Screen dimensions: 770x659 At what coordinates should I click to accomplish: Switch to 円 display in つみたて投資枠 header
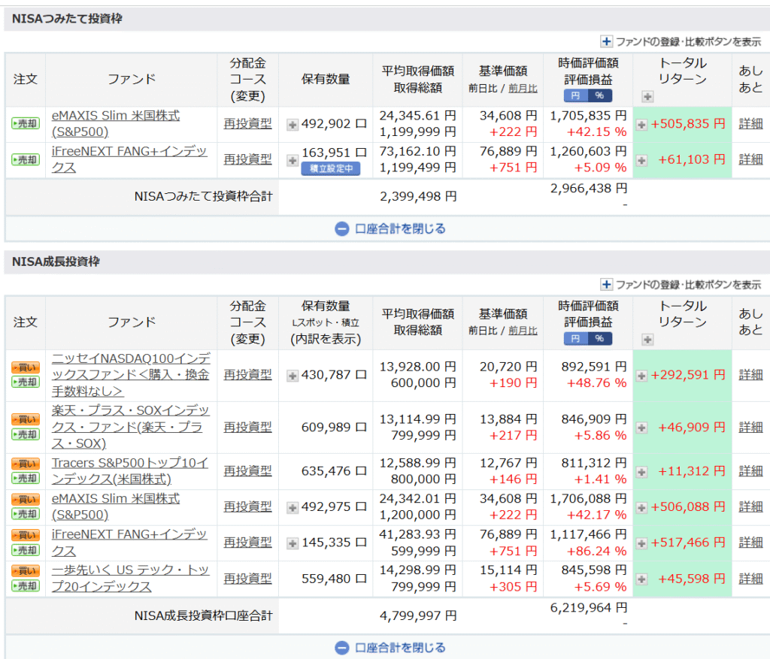(x=575, y=95)
